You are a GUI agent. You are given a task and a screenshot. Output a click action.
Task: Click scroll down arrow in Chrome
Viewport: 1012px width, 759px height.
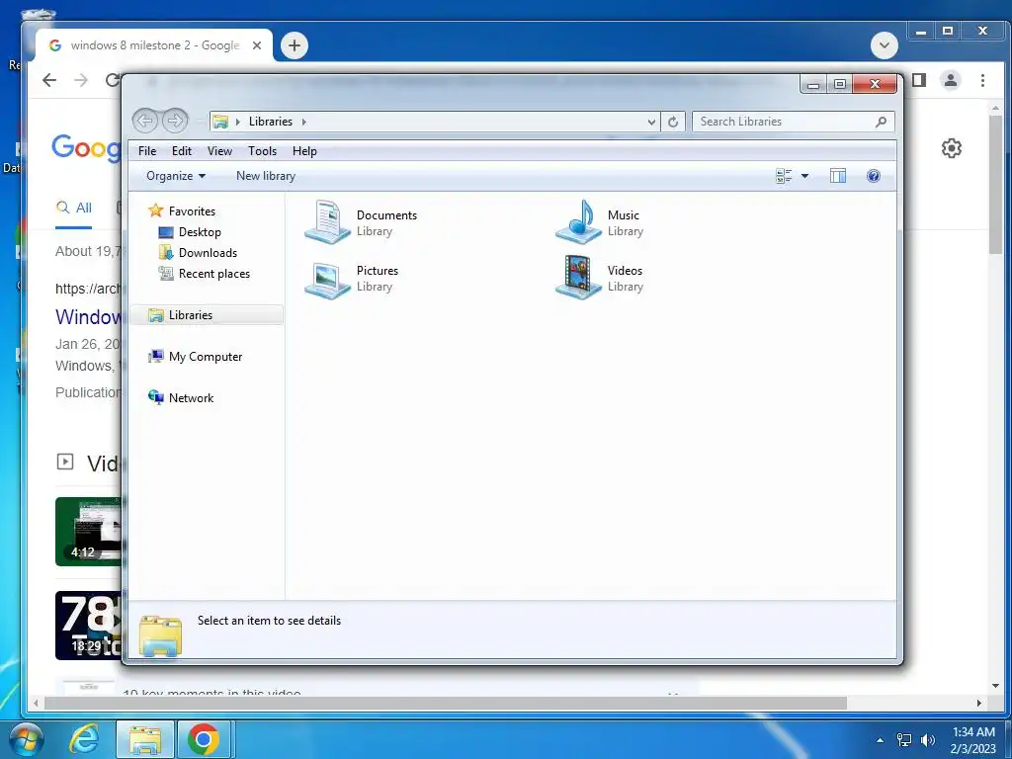click(995, 686)
